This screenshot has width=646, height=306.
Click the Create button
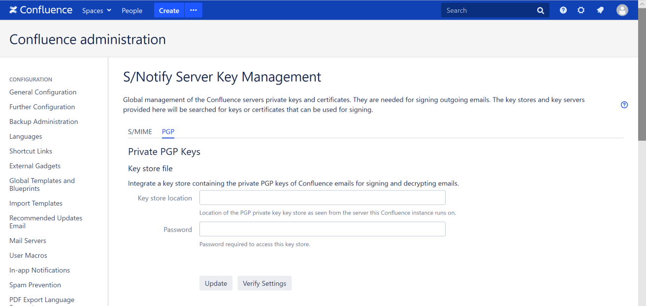coord(169,10)
